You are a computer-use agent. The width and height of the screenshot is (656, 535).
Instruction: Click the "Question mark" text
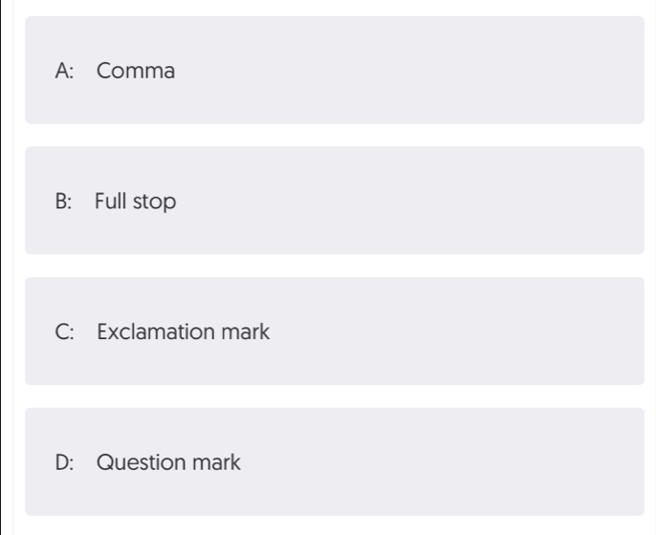coord(168,462)
